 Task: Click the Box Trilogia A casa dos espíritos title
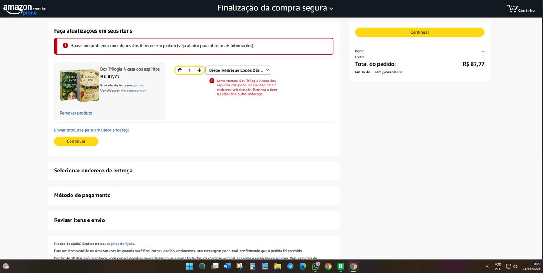pos(130,69)
